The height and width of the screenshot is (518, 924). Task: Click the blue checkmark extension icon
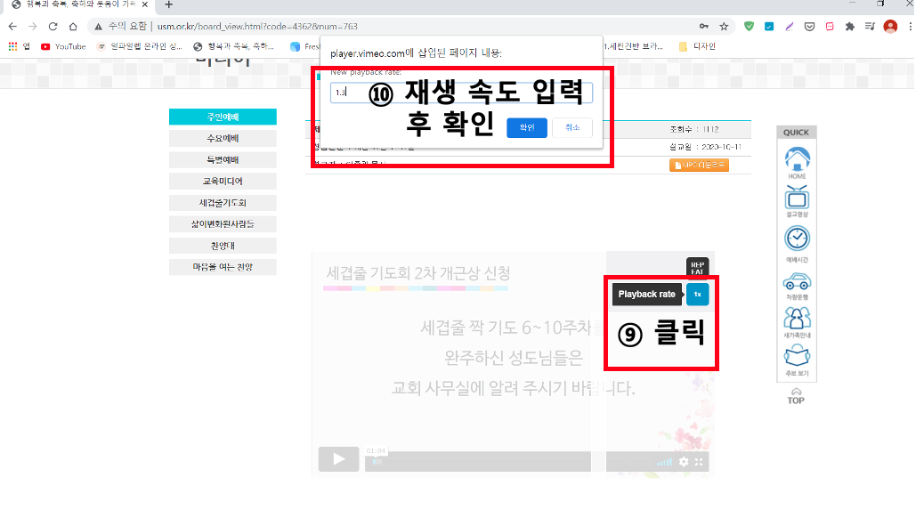coord(769,27)
